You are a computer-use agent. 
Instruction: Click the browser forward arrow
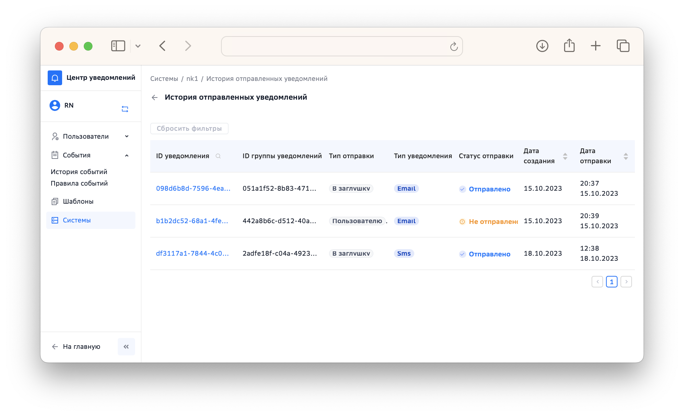[x=188, y=46]
